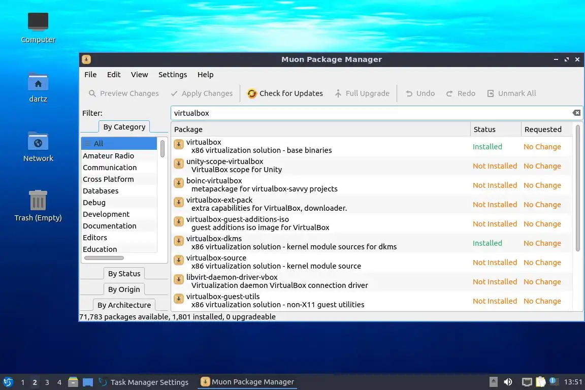Screen dimensions: 585x390
Task: Click the blue show desktop taskbar icon
Action: pos(88,382)
